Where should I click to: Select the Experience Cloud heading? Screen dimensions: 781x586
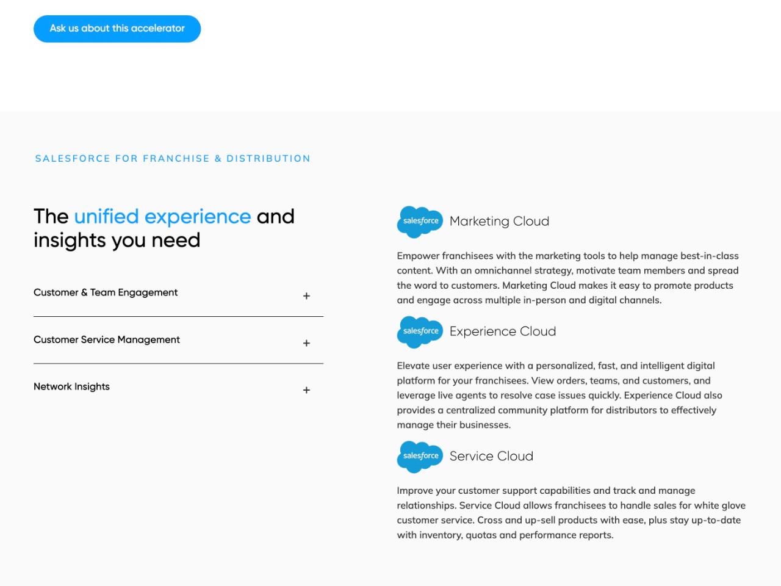[503, 331]
